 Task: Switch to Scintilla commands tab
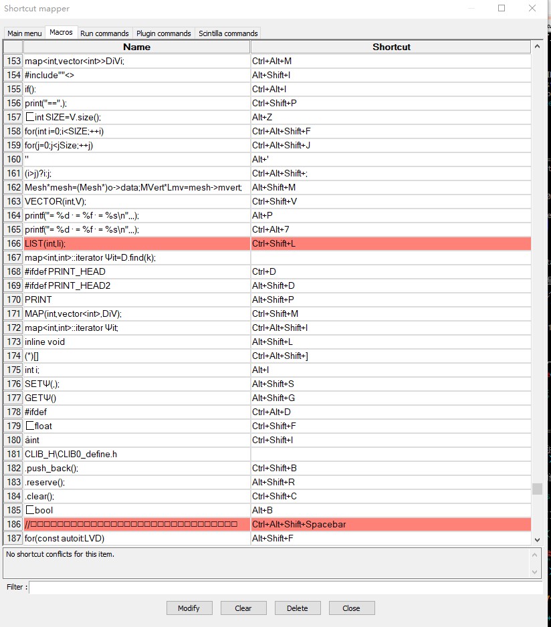228,33
